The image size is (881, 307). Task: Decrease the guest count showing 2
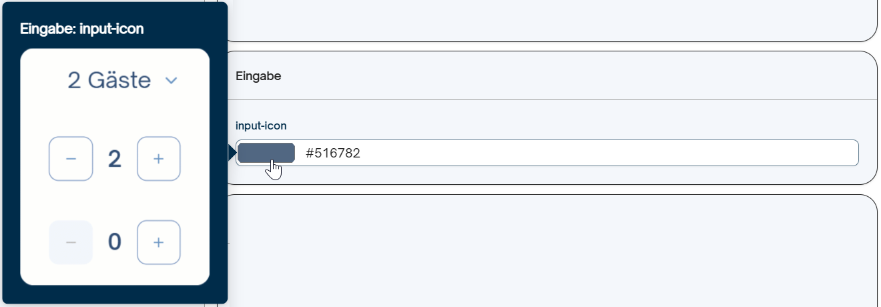tap(71, 159)
